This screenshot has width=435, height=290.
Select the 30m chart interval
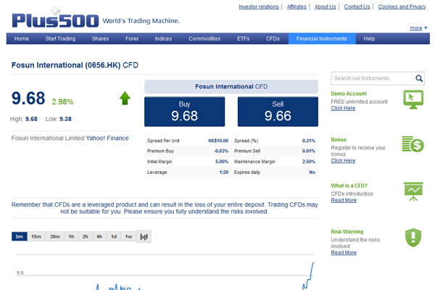coord(55,236)
